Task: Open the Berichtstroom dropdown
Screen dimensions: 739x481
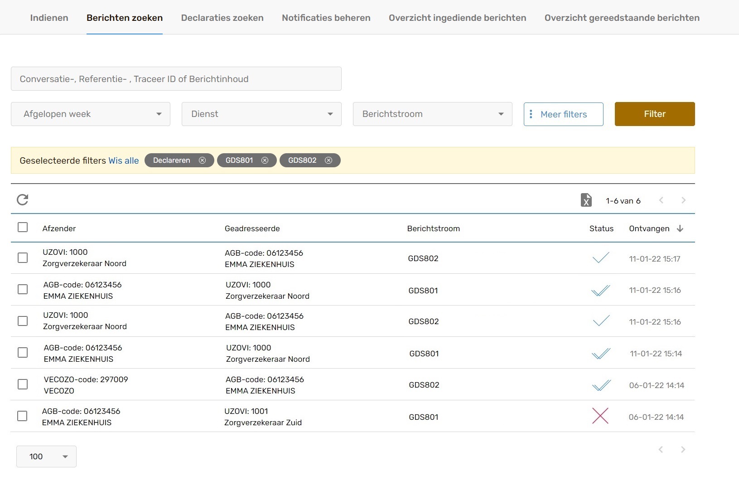Action: pos(433,114)
